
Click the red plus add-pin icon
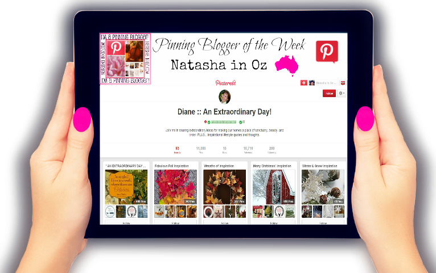pos(303,83)
